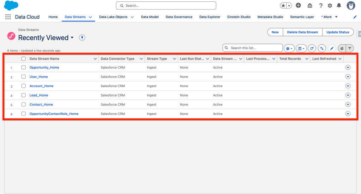Screen dimensions: 361x194
Task: Open the Account_Home data stream link
Action: [x=41, y=86]
